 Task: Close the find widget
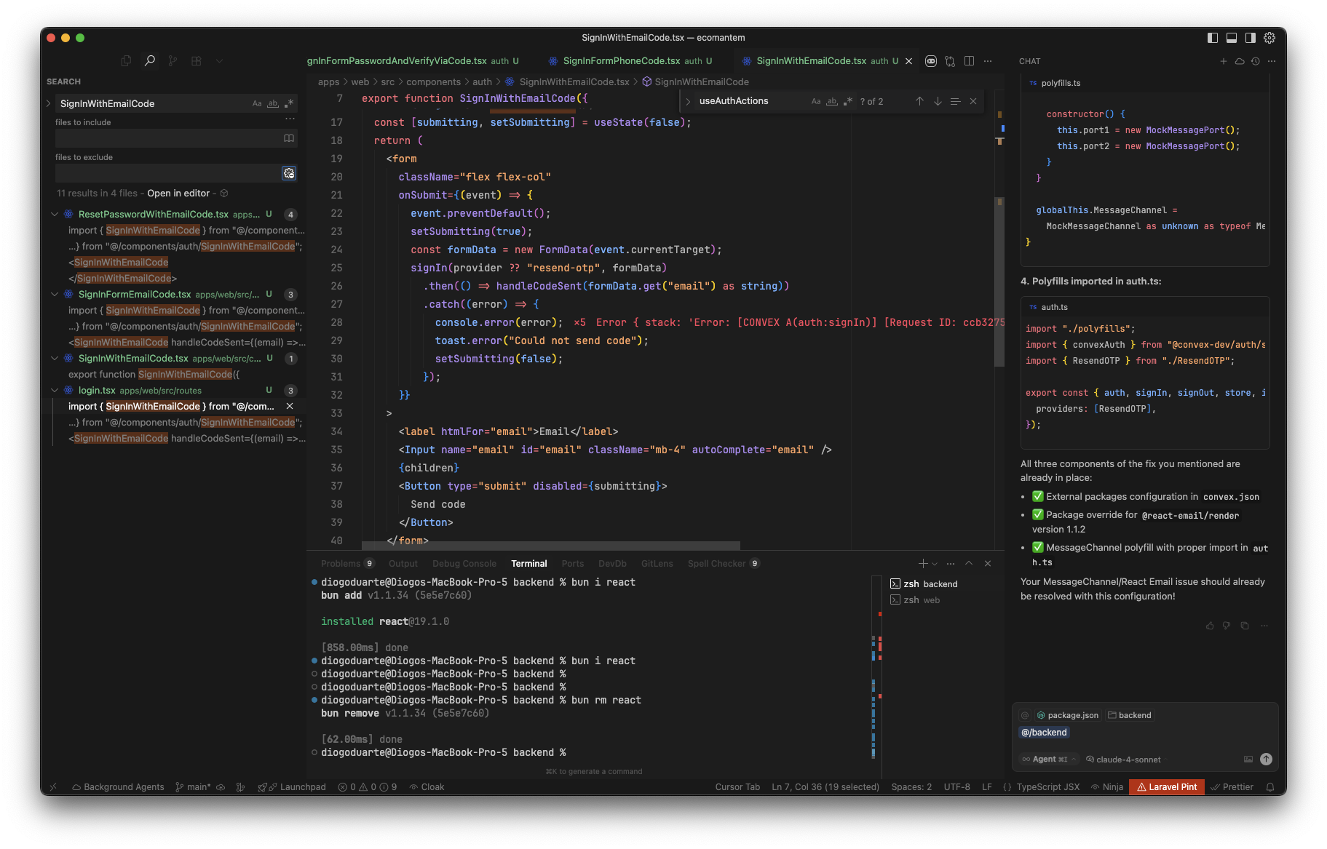[973, 101]
